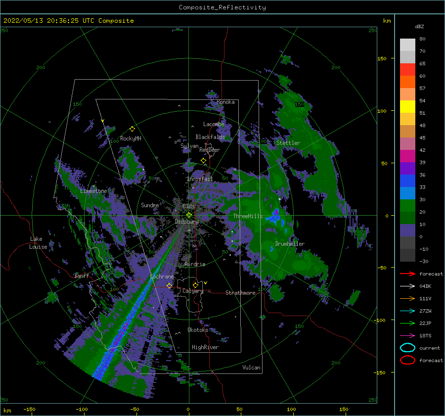Click the current legend label

430,348
